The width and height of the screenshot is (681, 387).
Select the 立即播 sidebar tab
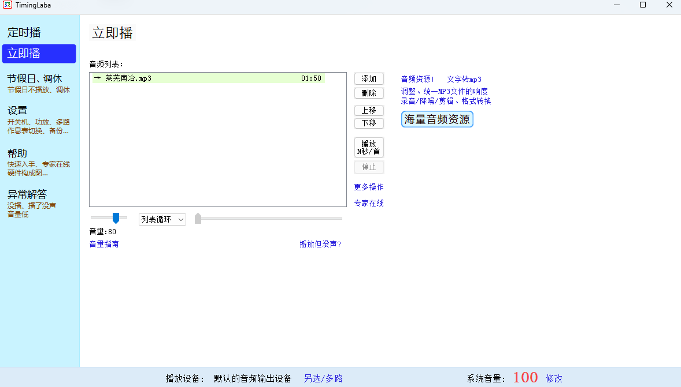pos(39,54)
